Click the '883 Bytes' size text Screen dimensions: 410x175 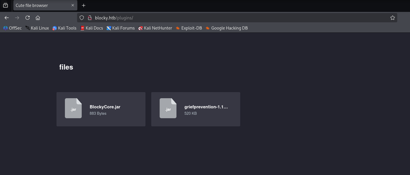tap(98, 113)
